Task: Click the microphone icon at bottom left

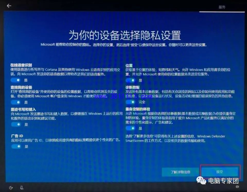Action: tap(22, 187)
